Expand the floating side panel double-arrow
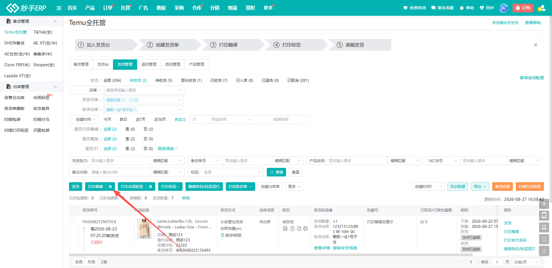Viewport: 552px width, 268px height. (x=544, y=204)
